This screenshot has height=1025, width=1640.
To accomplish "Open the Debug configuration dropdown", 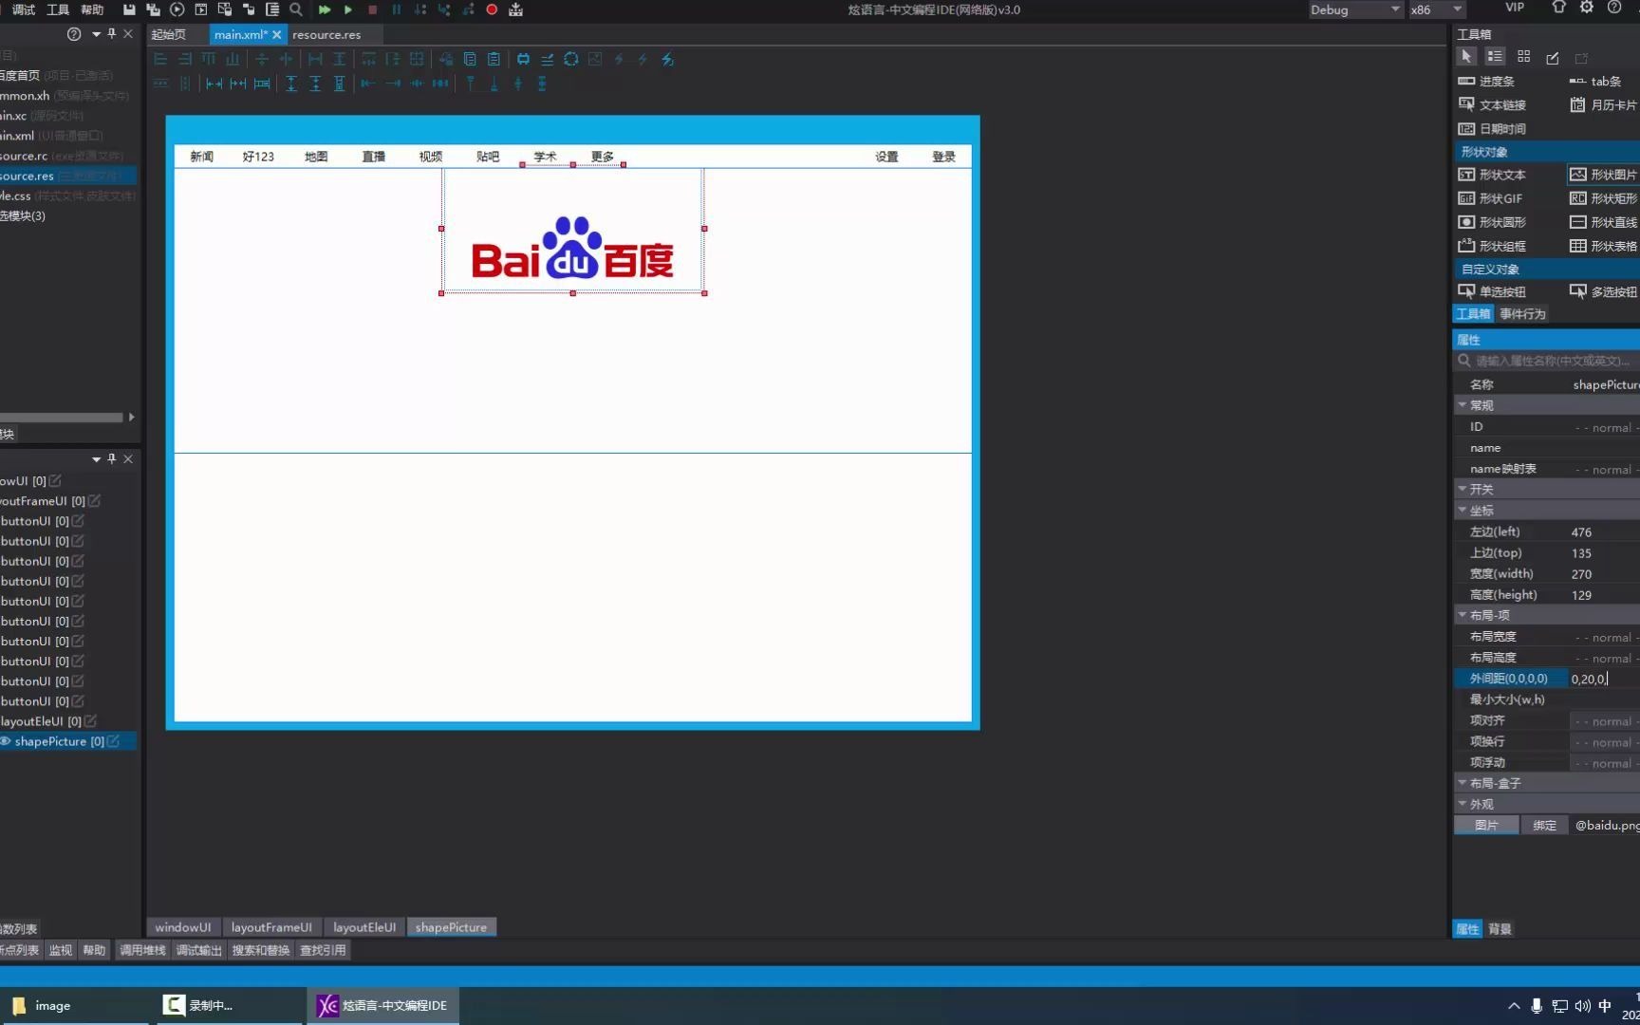I will (x=1355, y=9).
